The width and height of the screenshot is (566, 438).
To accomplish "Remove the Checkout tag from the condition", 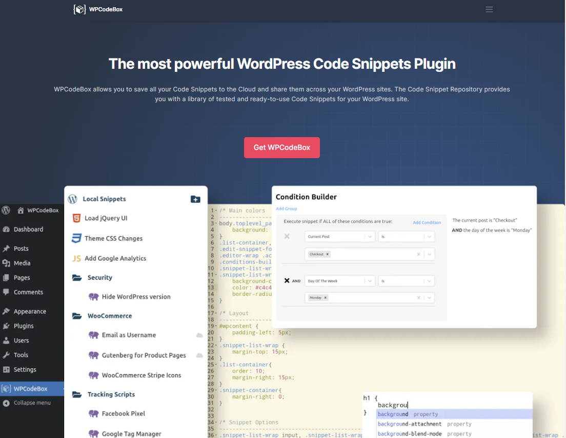I will pyautogui.click(x=328, y=254).
